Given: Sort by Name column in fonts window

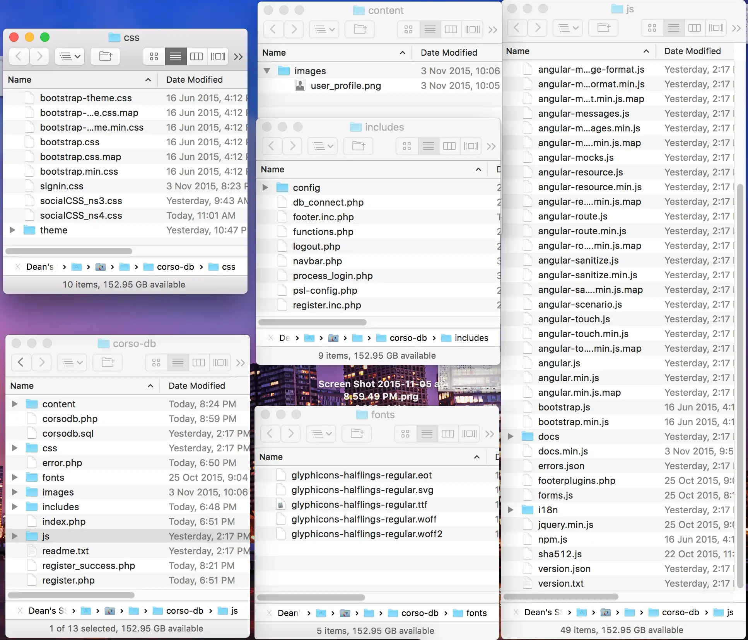Looking at the screenshot, I should pyautogui.click(x=271, y=457).
